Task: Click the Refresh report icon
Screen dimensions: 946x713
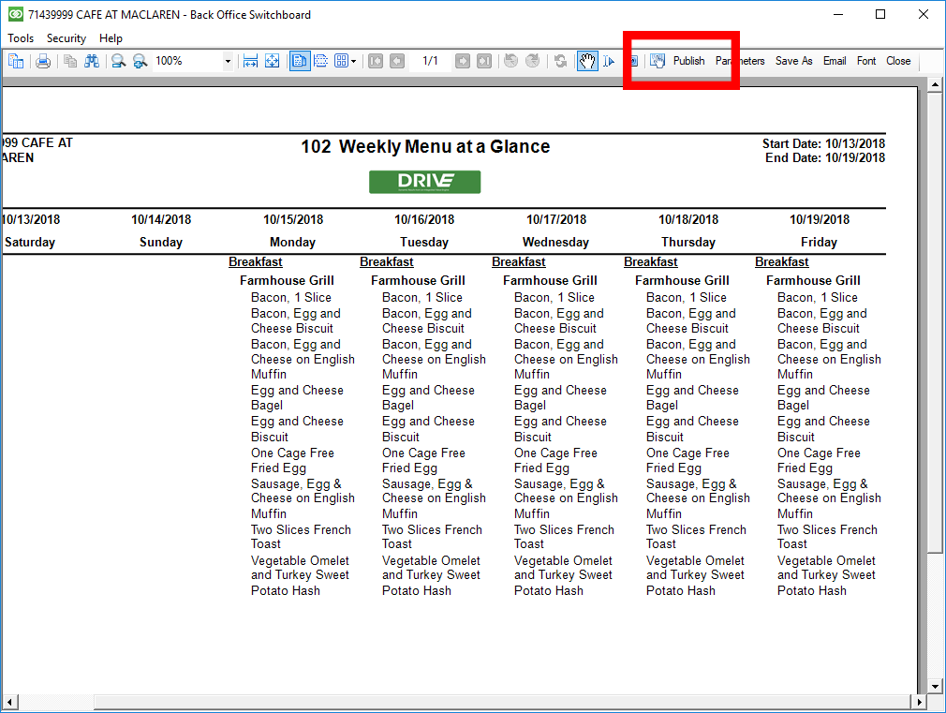Action: tap(560, 61)
